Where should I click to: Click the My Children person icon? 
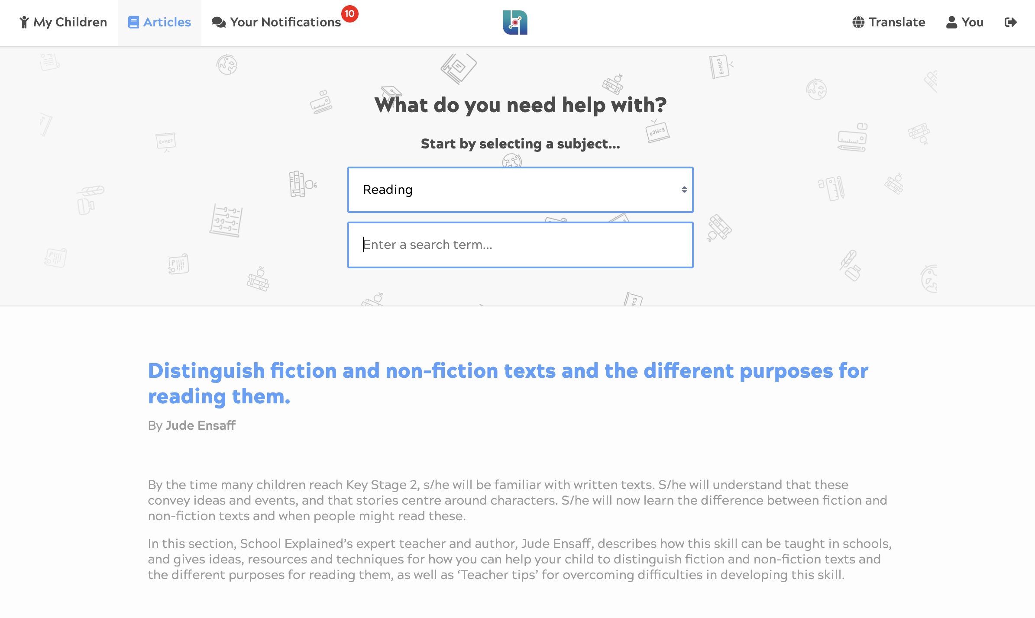click(24, 22)
